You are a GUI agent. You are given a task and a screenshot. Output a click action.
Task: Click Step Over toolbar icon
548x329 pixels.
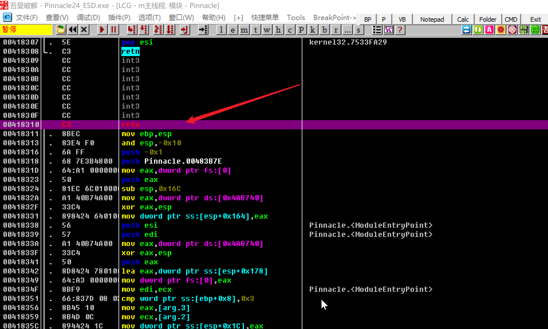tap(144, 30)
